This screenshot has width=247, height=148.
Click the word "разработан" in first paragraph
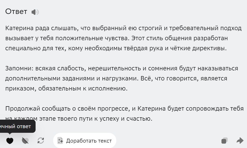click(x=211, y=38)
